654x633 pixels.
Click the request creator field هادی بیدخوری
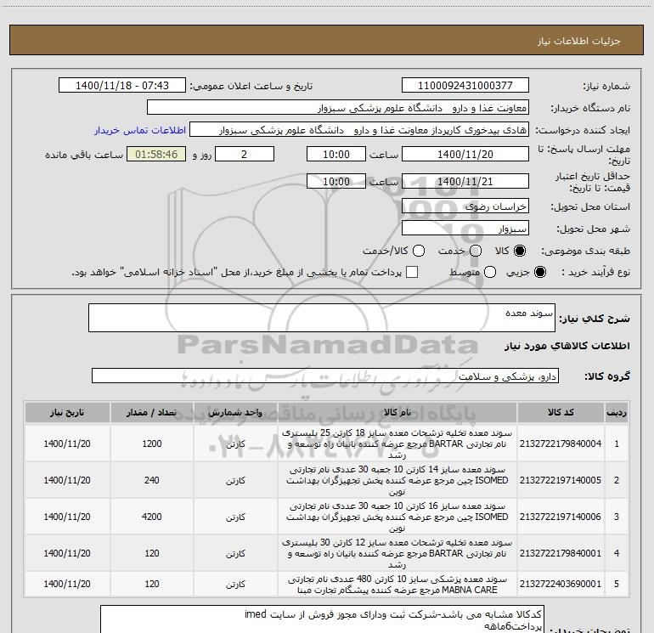(x=359, y=129)
